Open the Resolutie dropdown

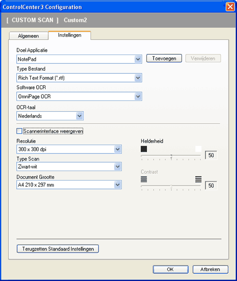coord(118,149)
